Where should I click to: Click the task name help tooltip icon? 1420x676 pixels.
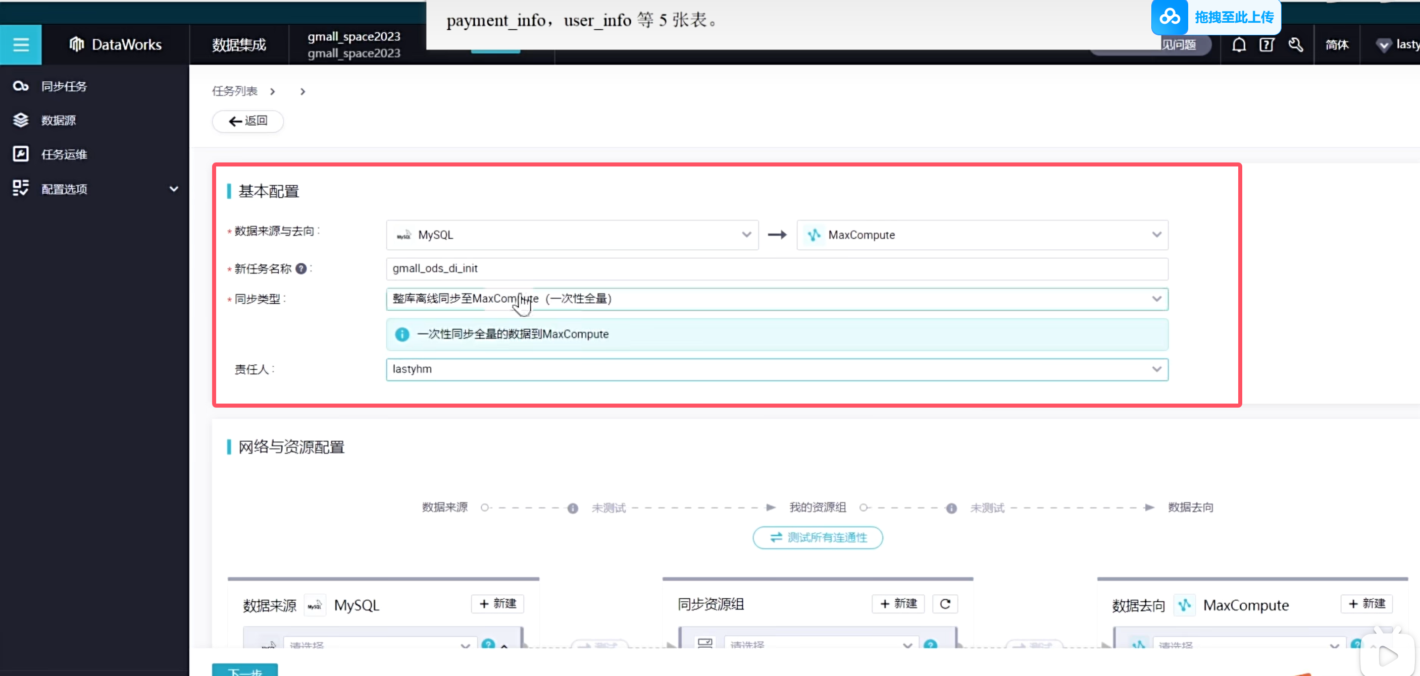301,269
